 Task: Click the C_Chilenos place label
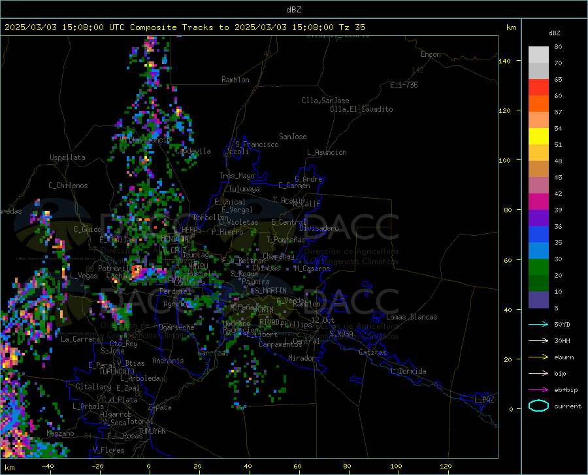[68, 186]
